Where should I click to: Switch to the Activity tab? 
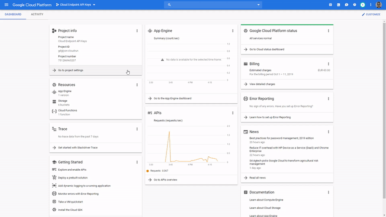(37, 14)
